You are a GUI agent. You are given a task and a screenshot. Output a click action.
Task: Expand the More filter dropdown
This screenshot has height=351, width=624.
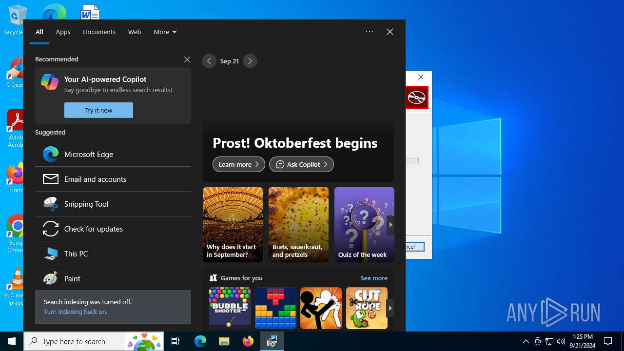[x=165, y=32]
